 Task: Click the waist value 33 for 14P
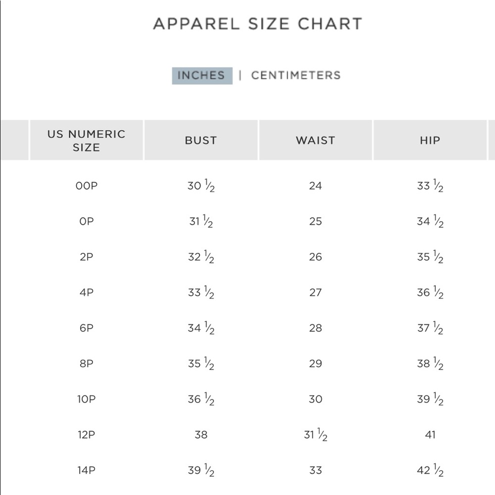pos(315,470)
